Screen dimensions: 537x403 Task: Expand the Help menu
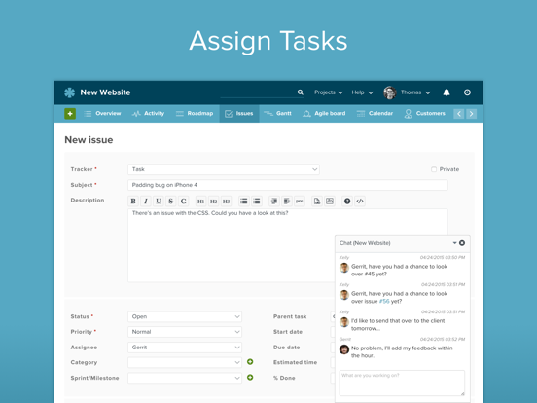pyautogui.click(x=362, y=92)
